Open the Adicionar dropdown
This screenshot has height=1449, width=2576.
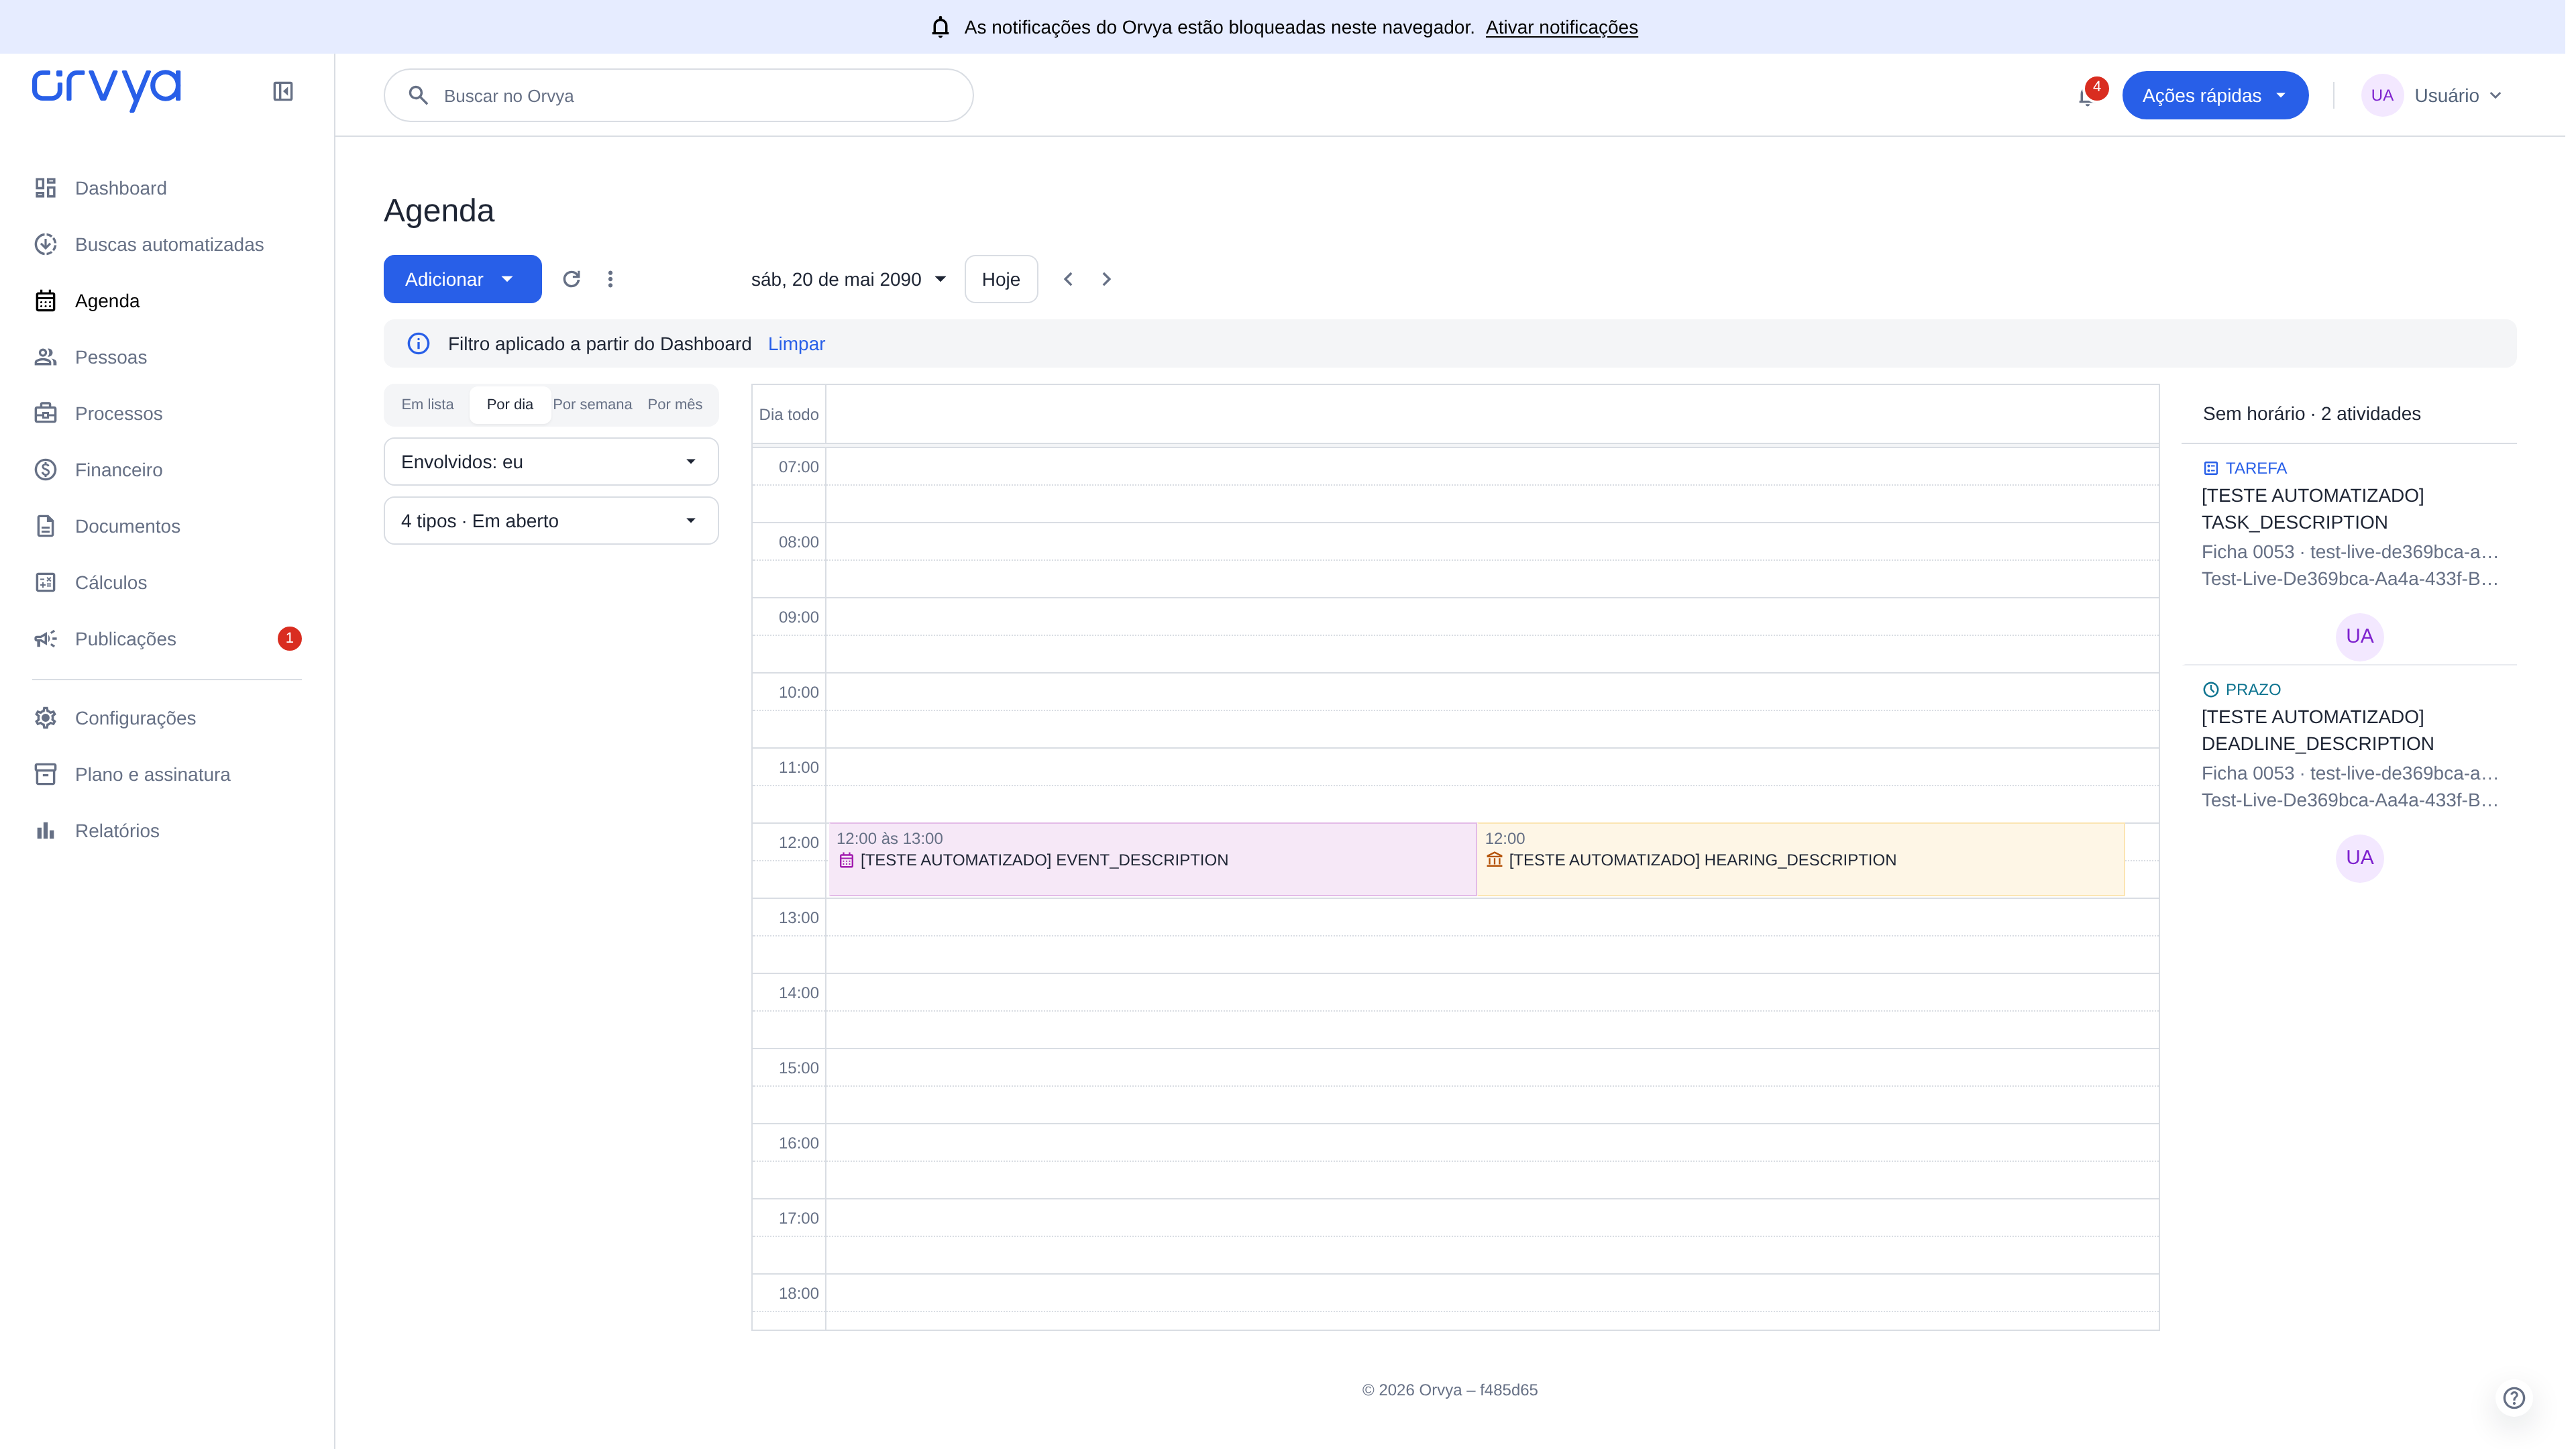click(462, 279)
